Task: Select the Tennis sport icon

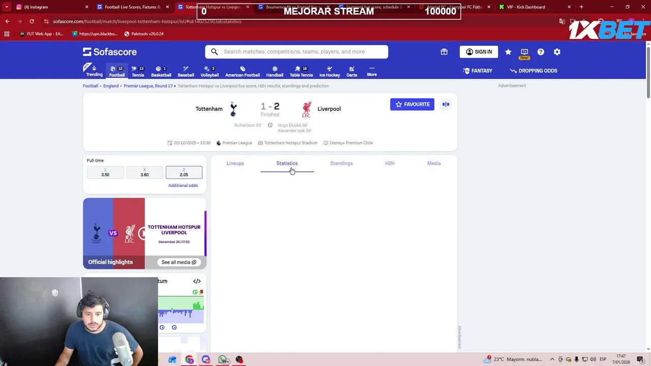Action: pos(138,71)
